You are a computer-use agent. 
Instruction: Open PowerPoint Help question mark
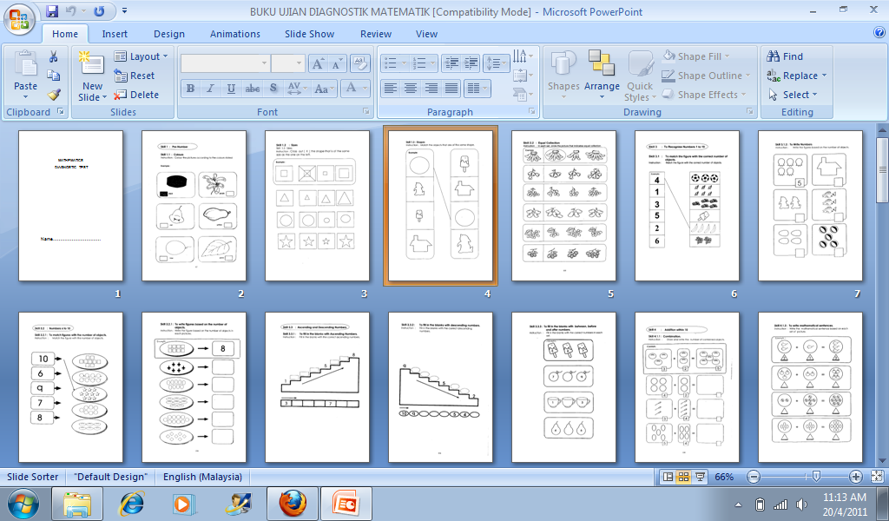pyautogui.click(x=879, y=33)
